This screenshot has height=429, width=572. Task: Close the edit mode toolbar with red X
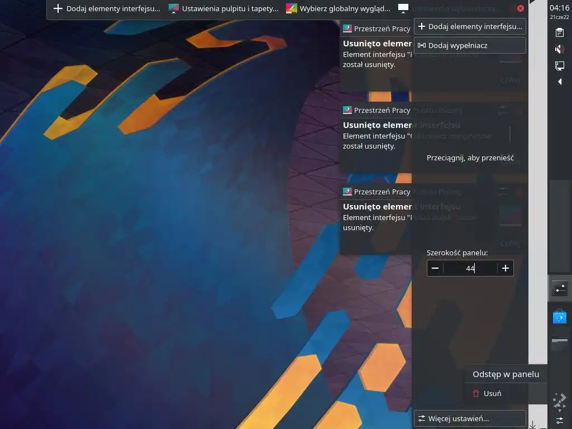521,8
